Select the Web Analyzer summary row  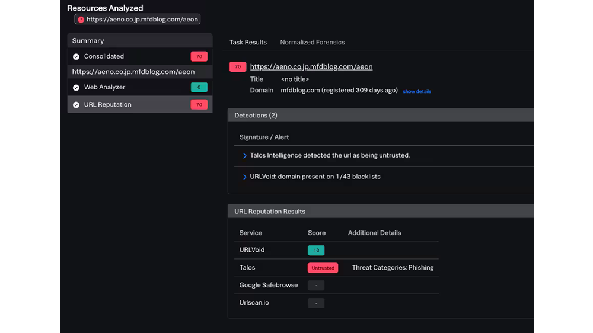[140, 87]
